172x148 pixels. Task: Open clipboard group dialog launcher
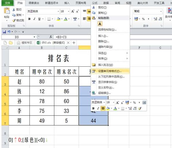24,26
